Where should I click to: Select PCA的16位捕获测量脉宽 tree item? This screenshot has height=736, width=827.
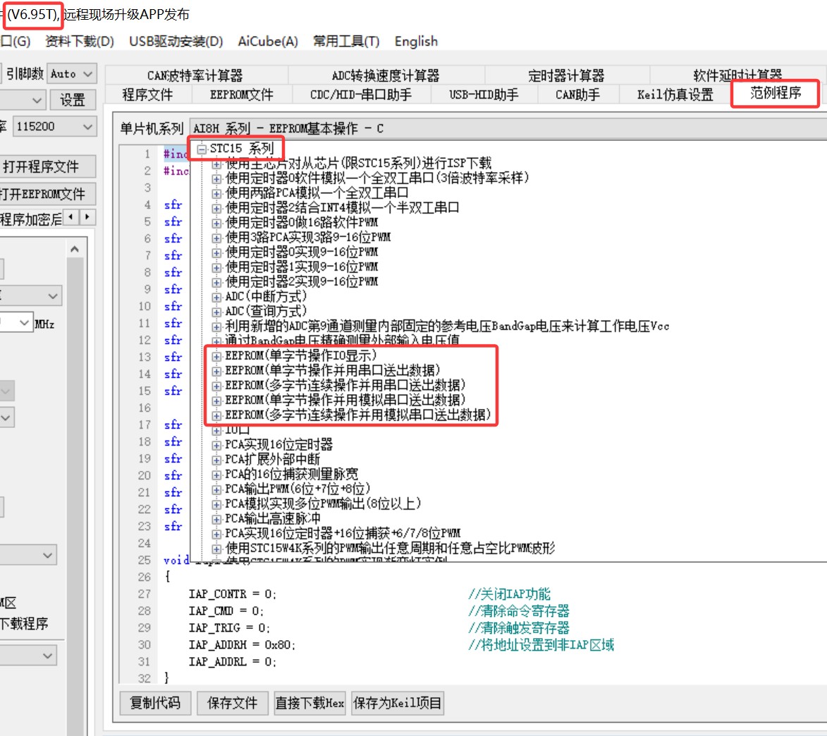(292, 474)
